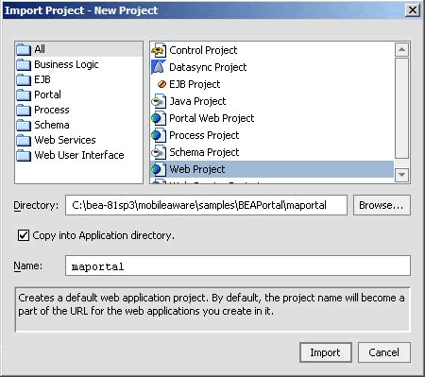425x377 pixels.
Task: Pick the Schema category label
Action: (52, 125)
